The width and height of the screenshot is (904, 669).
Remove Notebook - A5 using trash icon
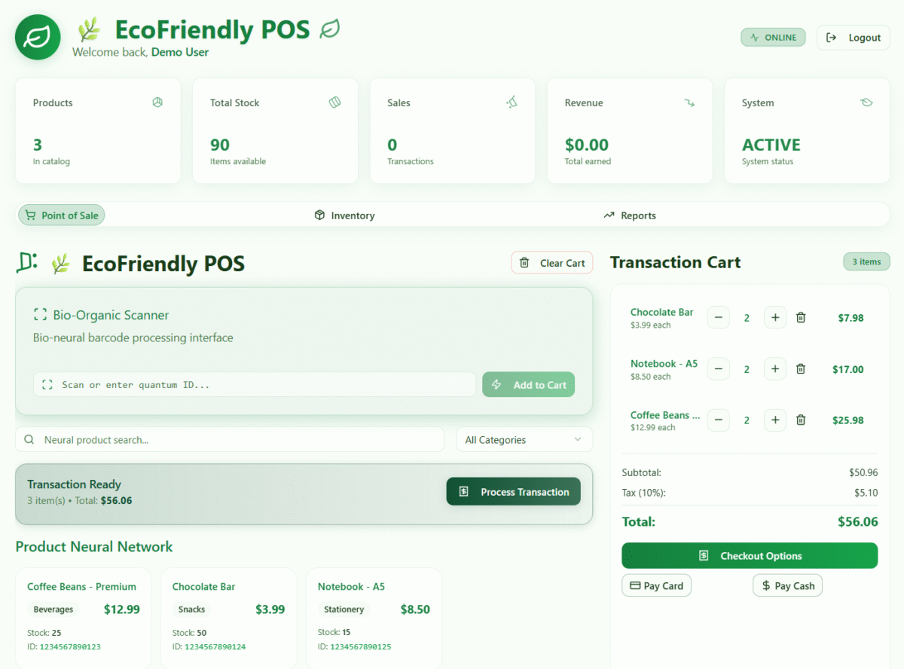801,369
